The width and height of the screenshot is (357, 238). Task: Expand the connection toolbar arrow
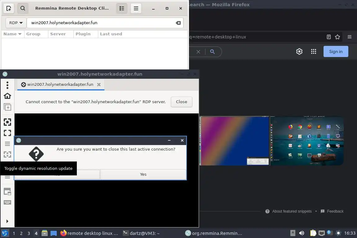pos(7,221)
